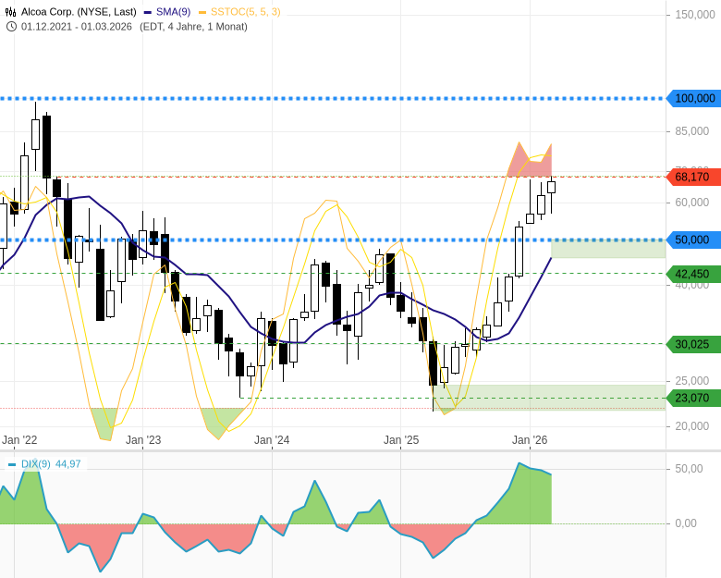
Task: Click the green 23,070 price level tag
Action: (692, 399)
